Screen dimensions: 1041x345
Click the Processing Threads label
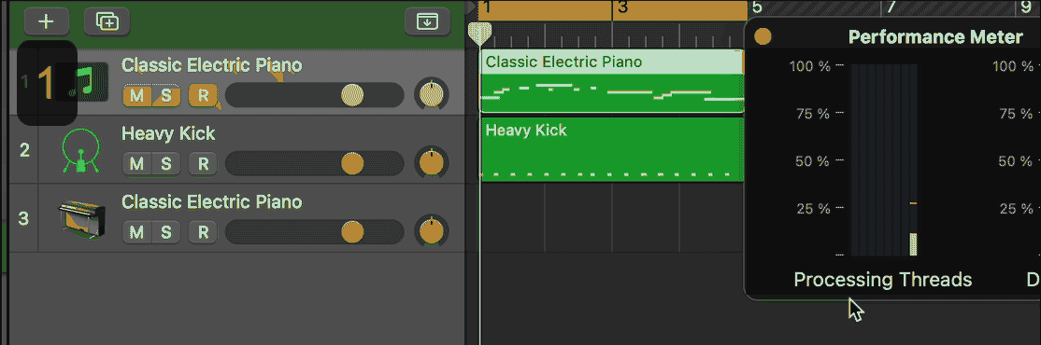point(883,280)
